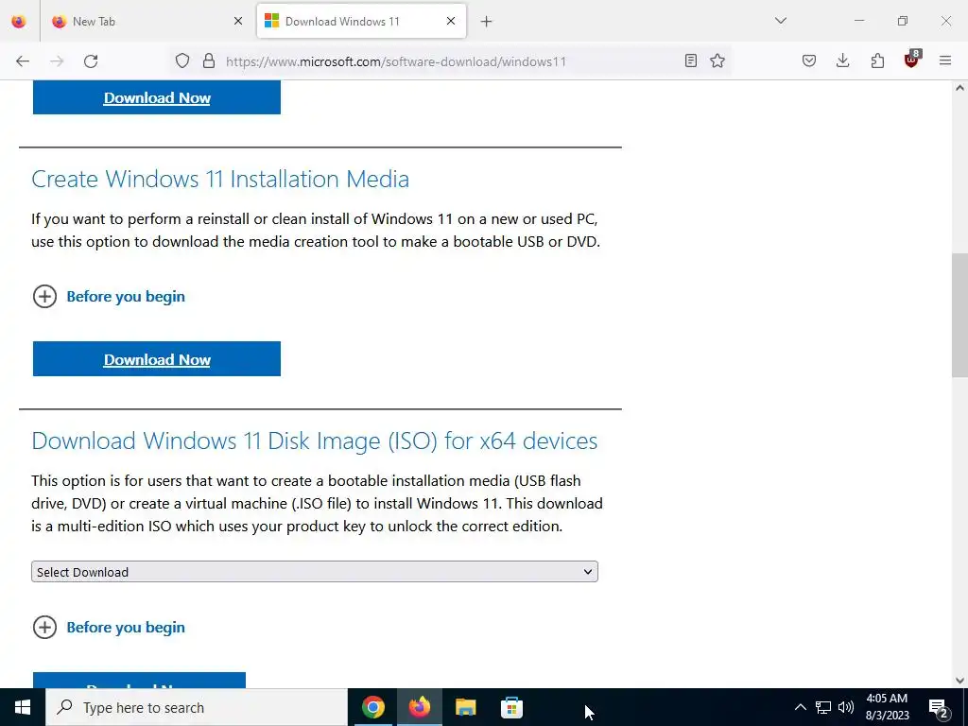Open the clock showing 4:05 AM

point(887,707)
